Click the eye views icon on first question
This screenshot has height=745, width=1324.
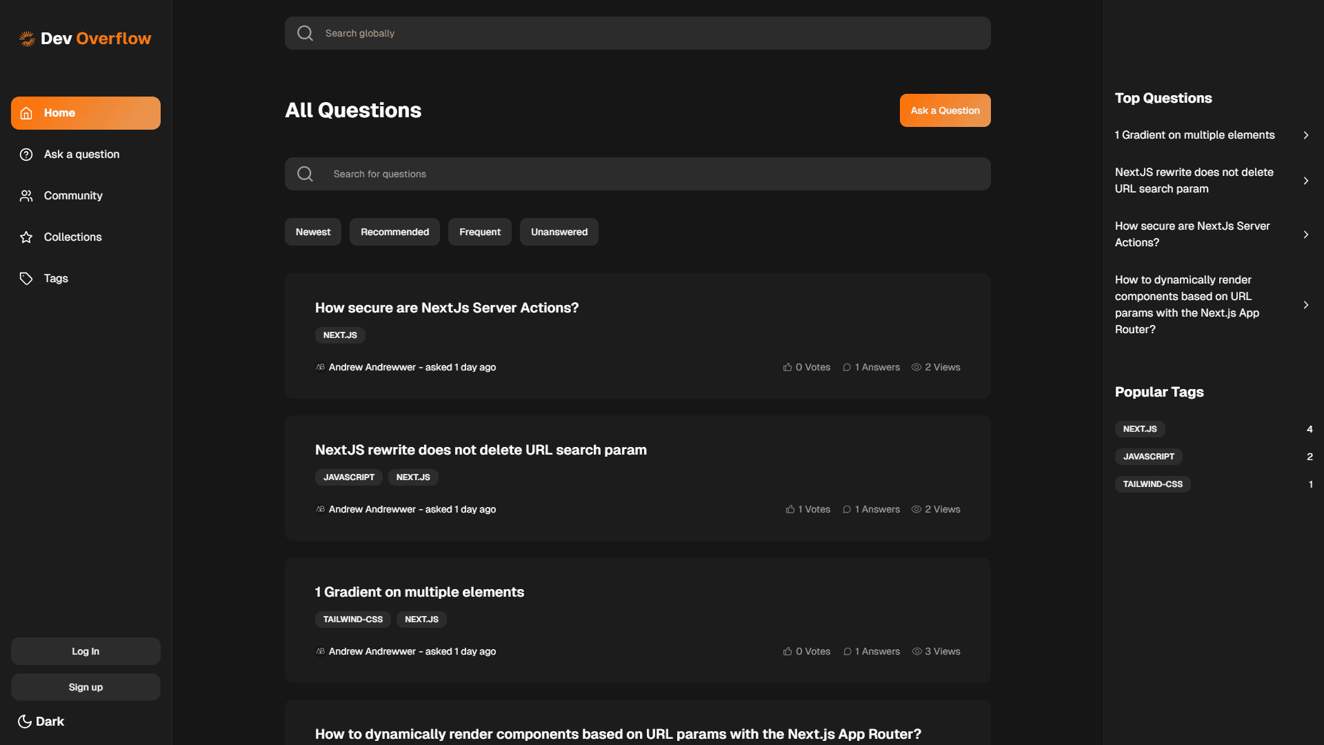point(916,367)
